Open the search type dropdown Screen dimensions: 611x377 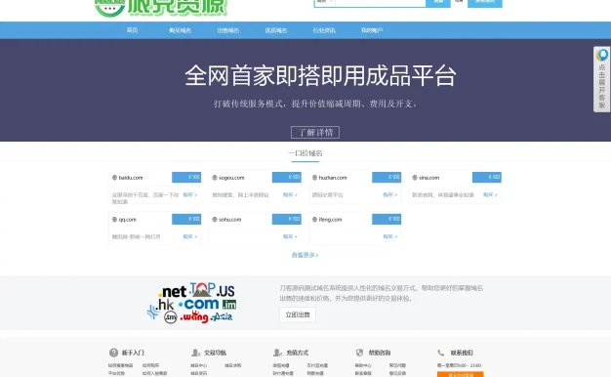pyautogui.click(x=325, y=2)
